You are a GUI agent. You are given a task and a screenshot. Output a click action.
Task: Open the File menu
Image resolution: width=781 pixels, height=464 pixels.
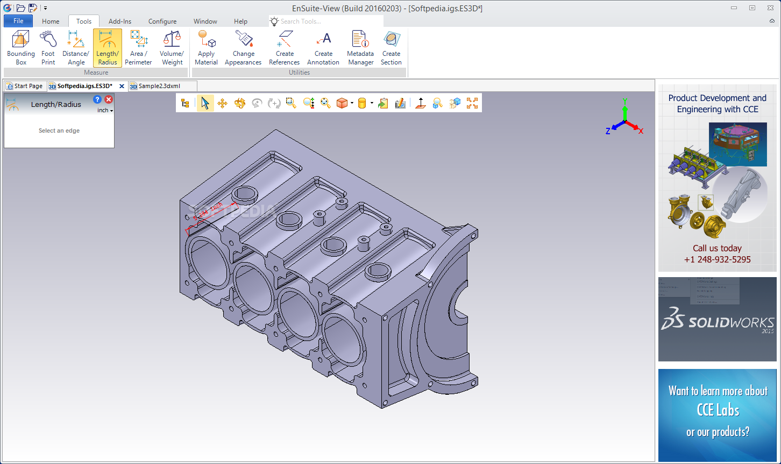click(x=18, y=21)
